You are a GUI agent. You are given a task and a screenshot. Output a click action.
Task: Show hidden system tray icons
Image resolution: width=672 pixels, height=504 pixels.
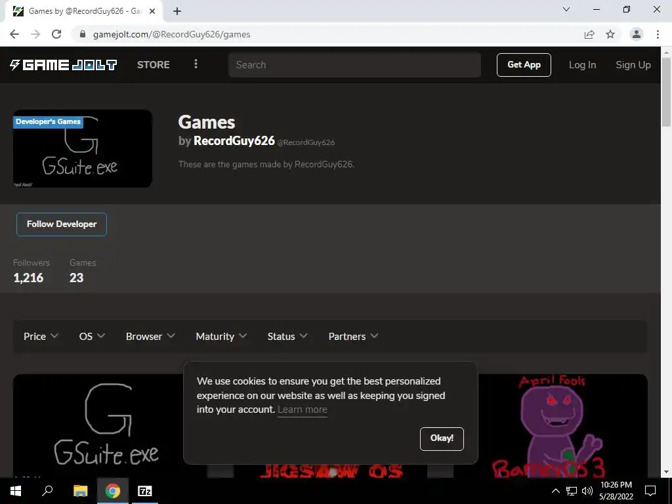[x=555, y=491]
